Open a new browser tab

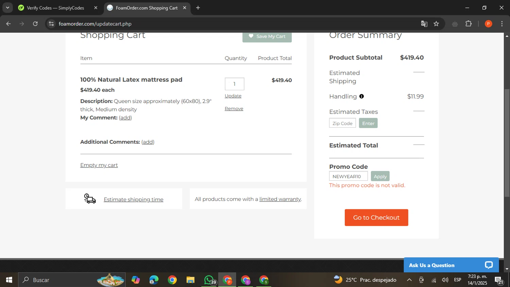[x=198, y=7]
